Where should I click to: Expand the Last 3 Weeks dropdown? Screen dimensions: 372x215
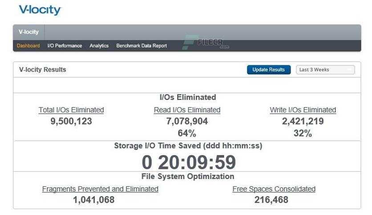(325, 70)
